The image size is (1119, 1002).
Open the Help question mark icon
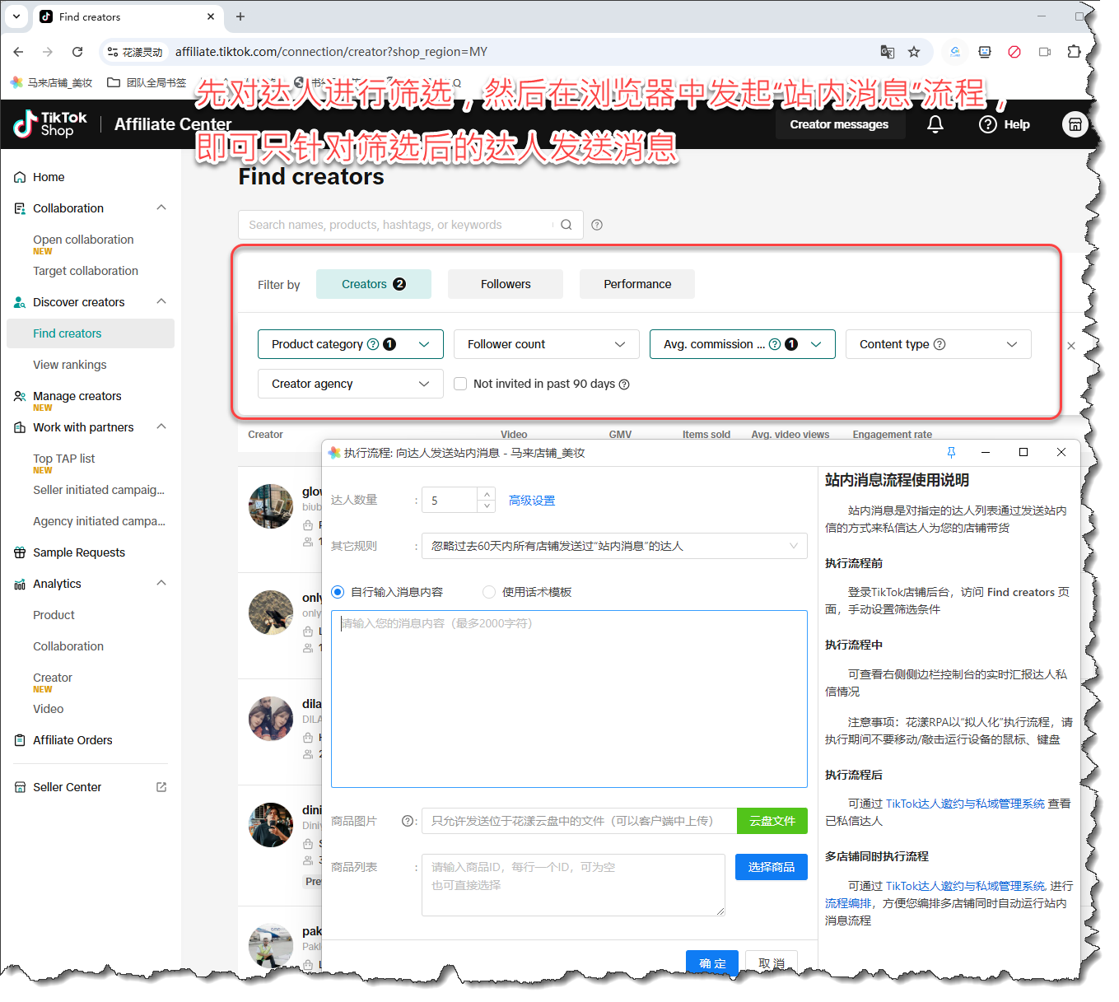point(987,124)
